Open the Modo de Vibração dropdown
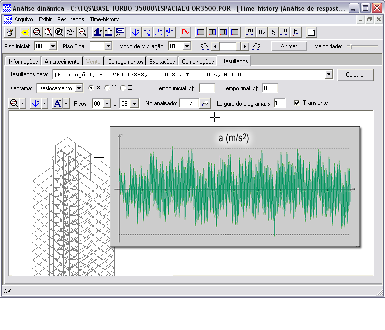385x330 pixels. (x=187, y=46)
